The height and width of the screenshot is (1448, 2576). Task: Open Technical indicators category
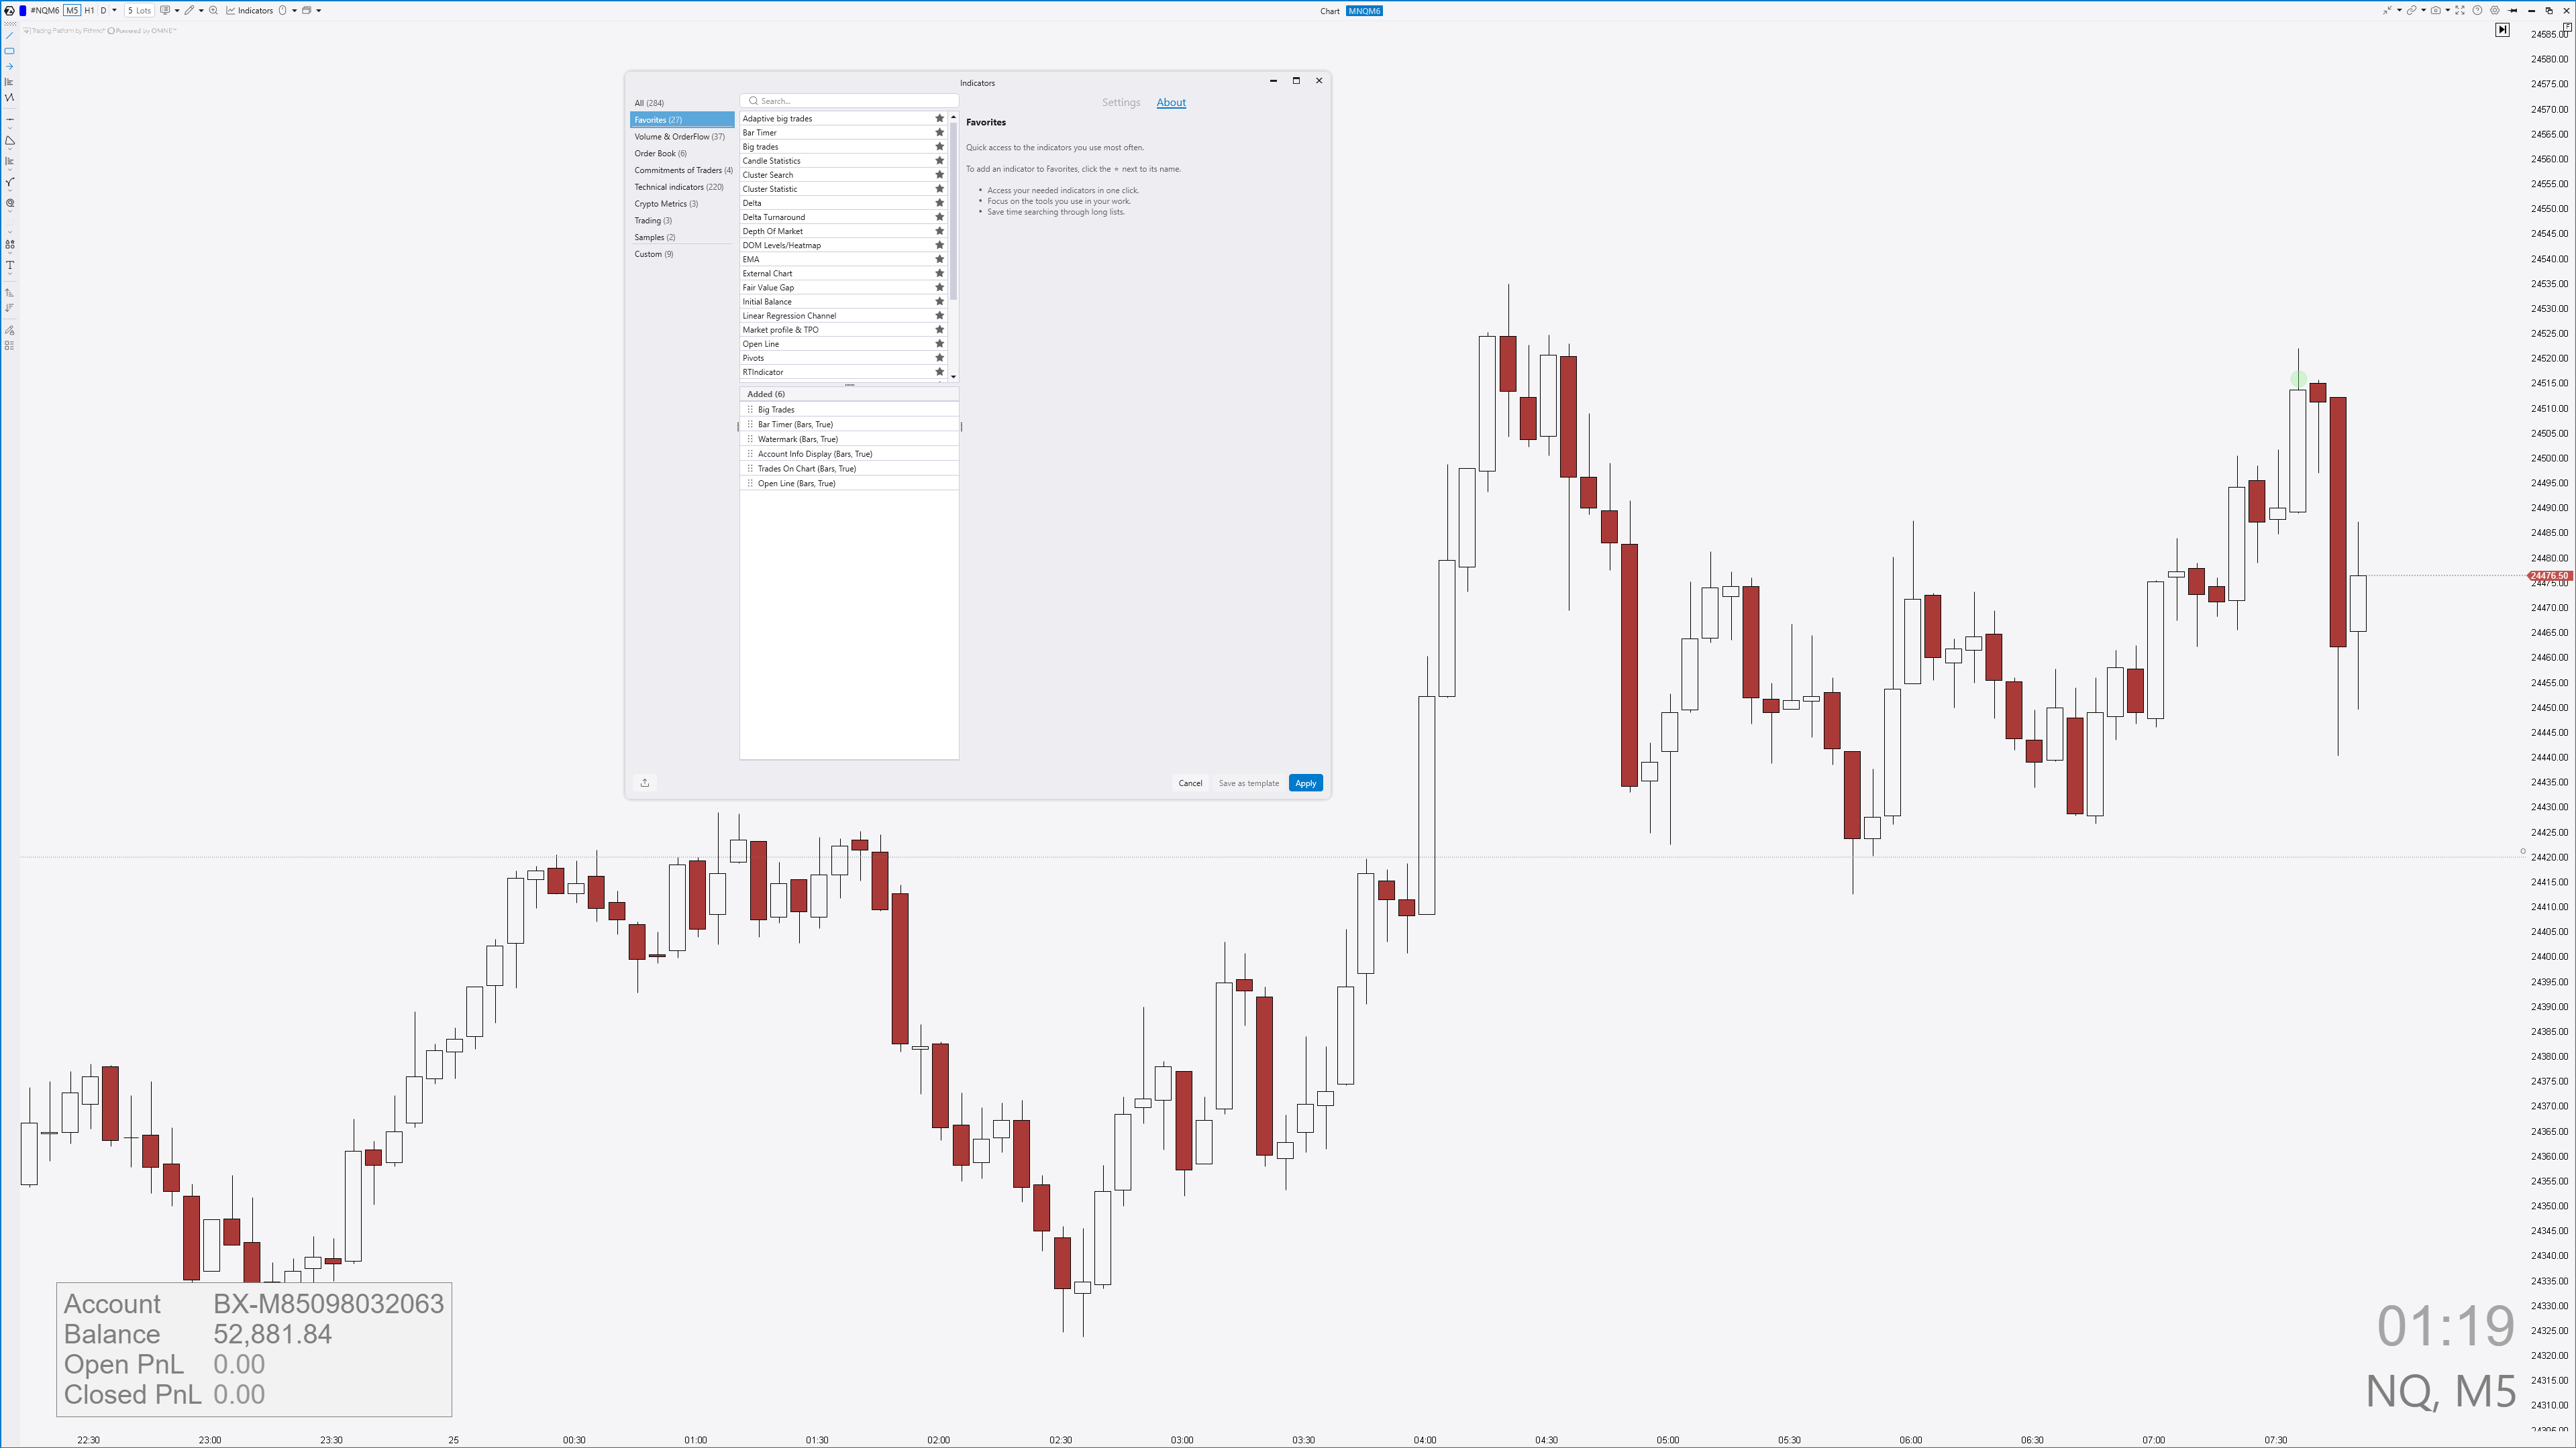point(681,187)
